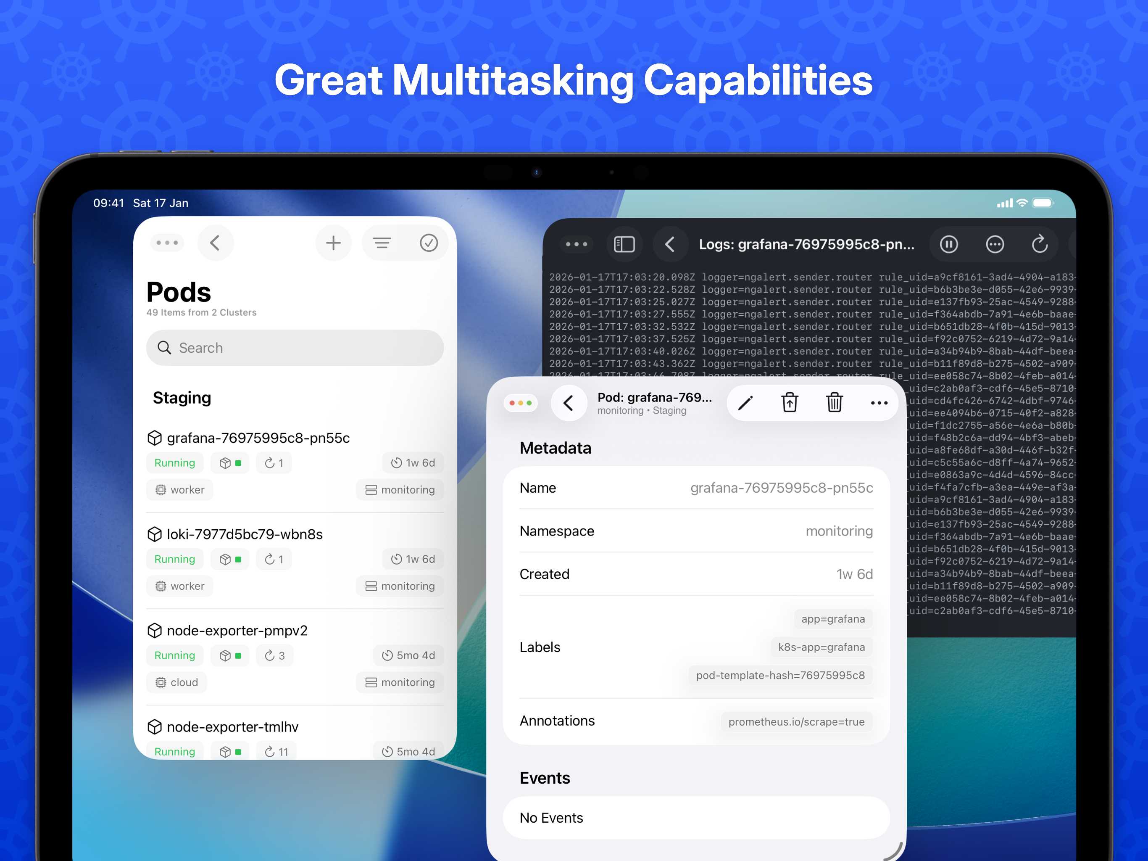Click Running status of grafana pod
Viewport: 1148px width, 861px height.
(175, 463)
